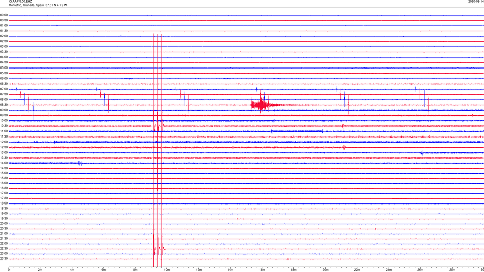Pick the 17:00 trace label

click(x=4, y=193)
